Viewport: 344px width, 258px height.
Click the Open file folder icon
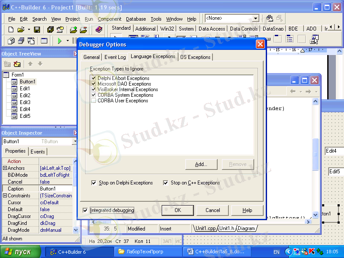[21, 30]
